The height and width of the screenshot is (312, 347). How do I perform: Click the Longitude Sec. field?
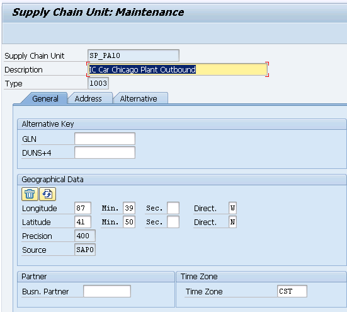tap(173, 208)
